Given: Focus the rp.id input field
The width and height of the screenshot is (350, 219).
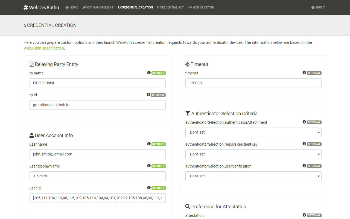Looking at the screenshot, I should pos(98,105).
